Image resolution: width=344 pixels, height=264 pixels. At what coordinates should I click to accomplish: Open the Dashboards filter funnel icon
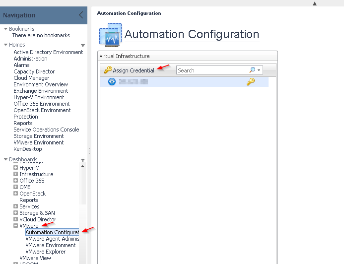pos(83,160)
